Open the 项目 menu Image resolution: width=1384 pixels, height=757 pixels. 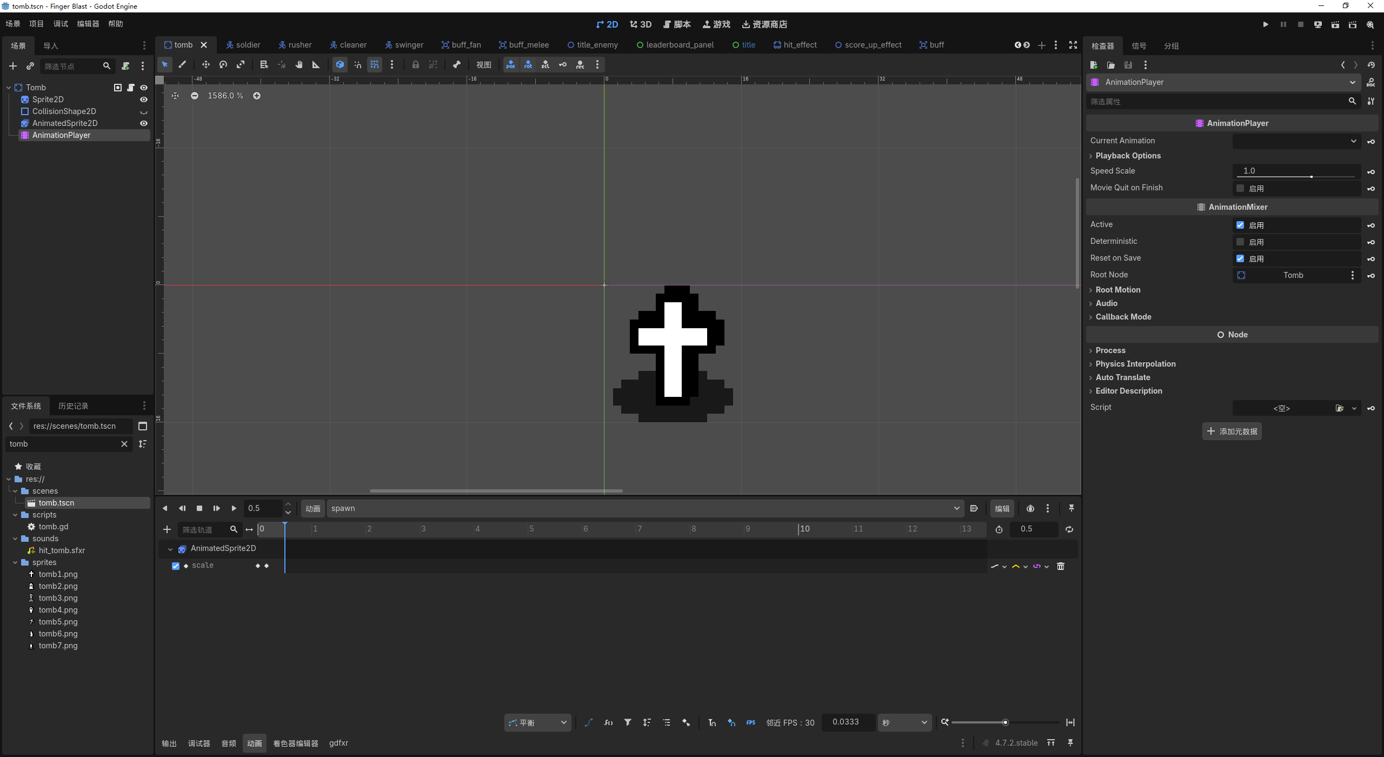click(x=36, y=24)
